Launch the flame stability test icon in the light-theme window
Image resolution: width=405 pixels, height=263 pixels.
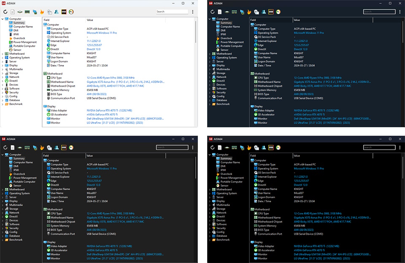tap(42, 12)
